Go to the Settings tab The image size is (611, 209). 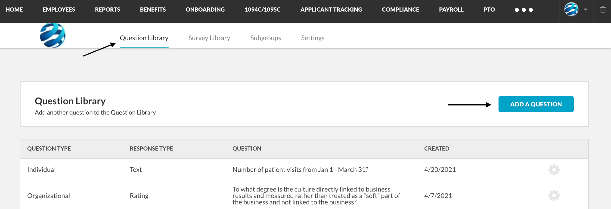[312, 38]
